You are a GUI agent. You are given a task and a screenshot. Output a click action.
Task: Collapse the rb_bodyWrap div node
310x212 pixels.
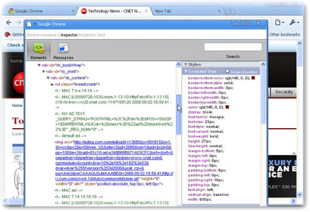39,65
